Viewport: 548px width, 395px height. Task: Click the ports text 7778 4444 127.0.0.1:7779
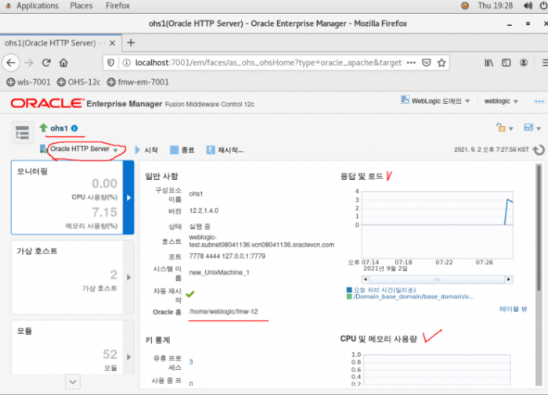[x=227, y=257]
